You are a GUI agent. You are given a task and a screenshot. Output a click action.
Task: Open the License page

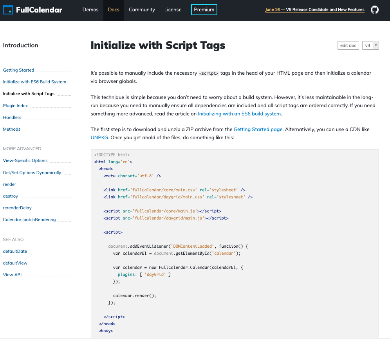pos(173,10)
